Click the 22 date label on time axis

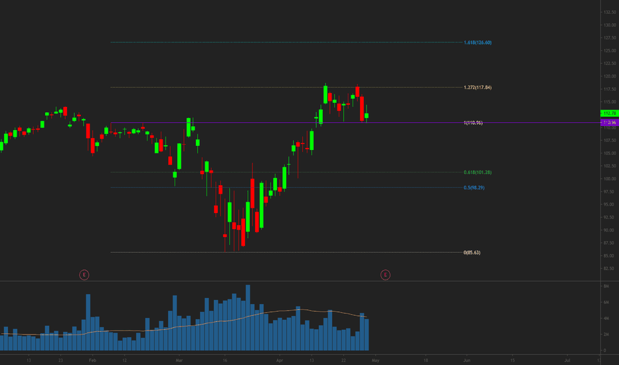click(x=343, y=360)
